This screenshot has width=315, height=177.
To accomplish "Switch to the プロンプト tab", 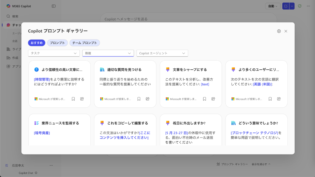I will coord(58,43).
